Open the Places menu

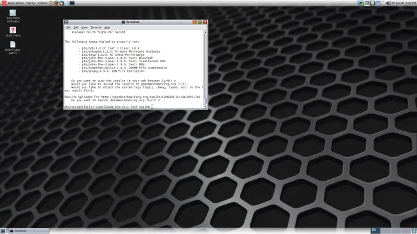point(30,3)
